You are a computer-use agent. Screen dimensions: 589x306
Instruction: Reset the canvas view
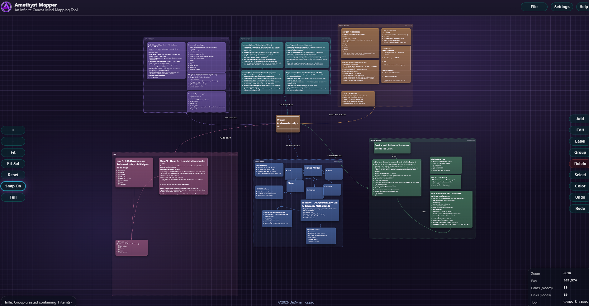13,175
